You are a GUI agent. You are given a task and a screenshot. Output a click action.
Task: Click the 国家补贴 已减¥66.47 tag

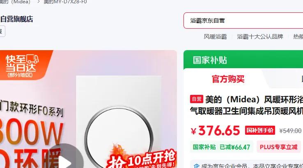pyautogui.click(x=221, y=147)
